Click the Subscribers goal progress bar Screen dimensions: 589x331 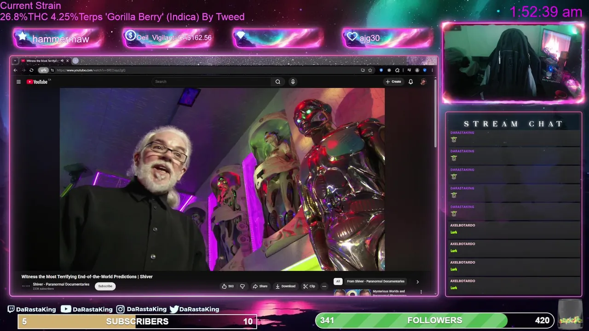137,321
